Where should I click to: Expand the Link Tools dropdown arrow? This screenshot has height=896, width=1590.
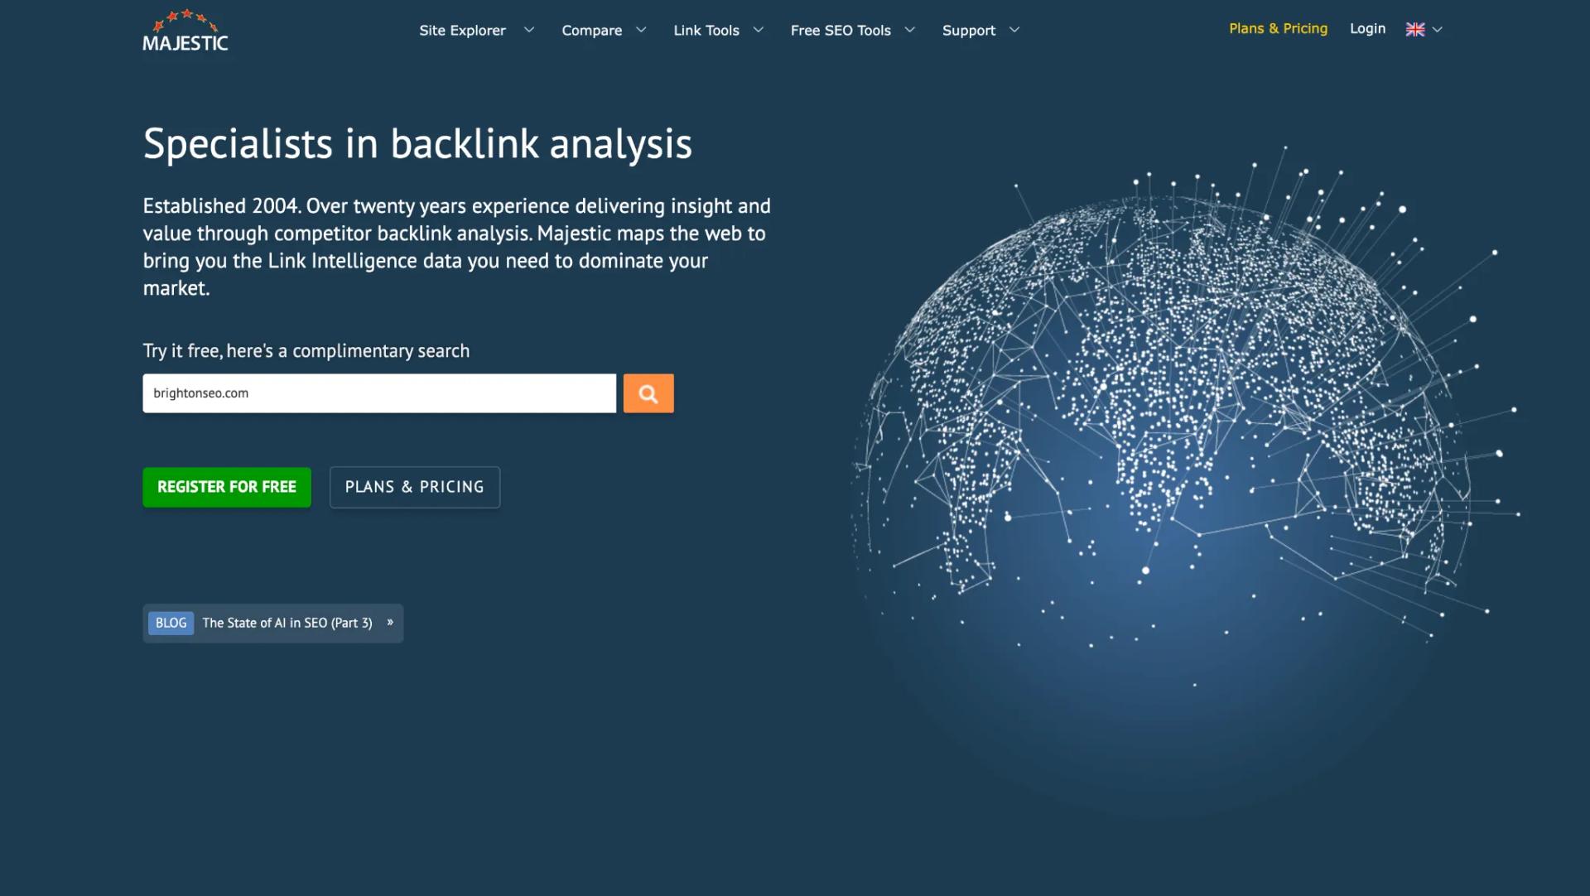[x=758, y=30]
